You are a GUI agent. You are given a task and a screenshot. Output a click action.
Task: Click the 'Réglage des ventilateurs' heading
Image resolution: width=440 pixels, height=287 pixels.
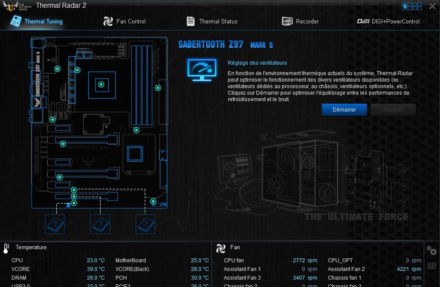(257, 63)
